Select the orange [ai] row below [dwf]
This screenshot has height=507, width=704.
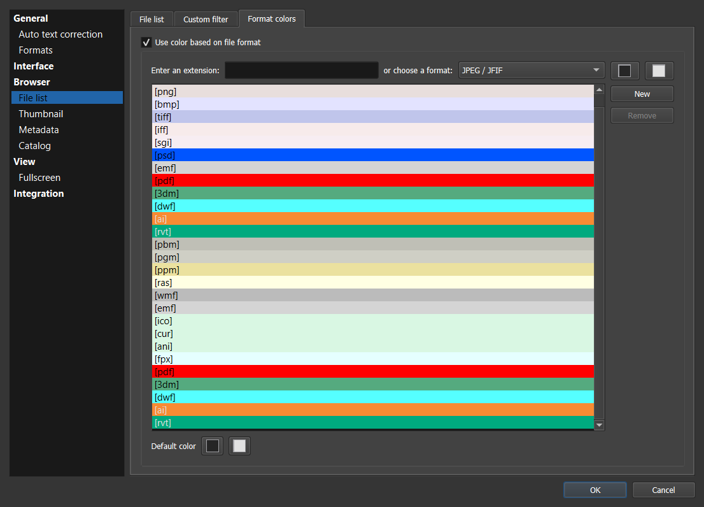pos(373,218)
